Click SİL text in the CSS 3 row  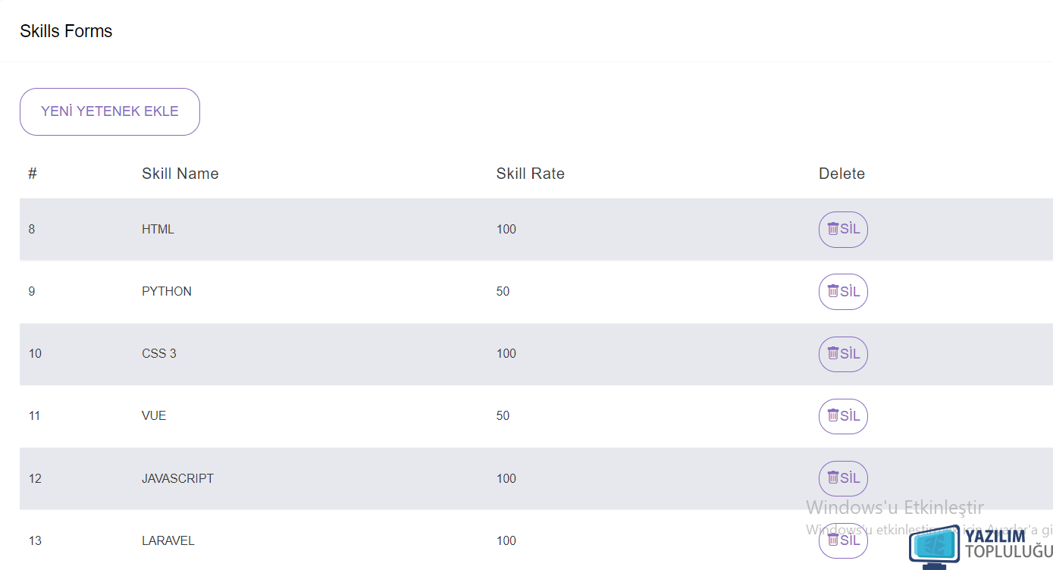[x=850, y=353]
